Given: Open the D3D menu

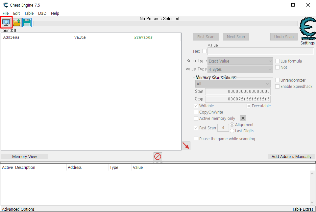Looking at the screenshot, I should pos(42,13).
